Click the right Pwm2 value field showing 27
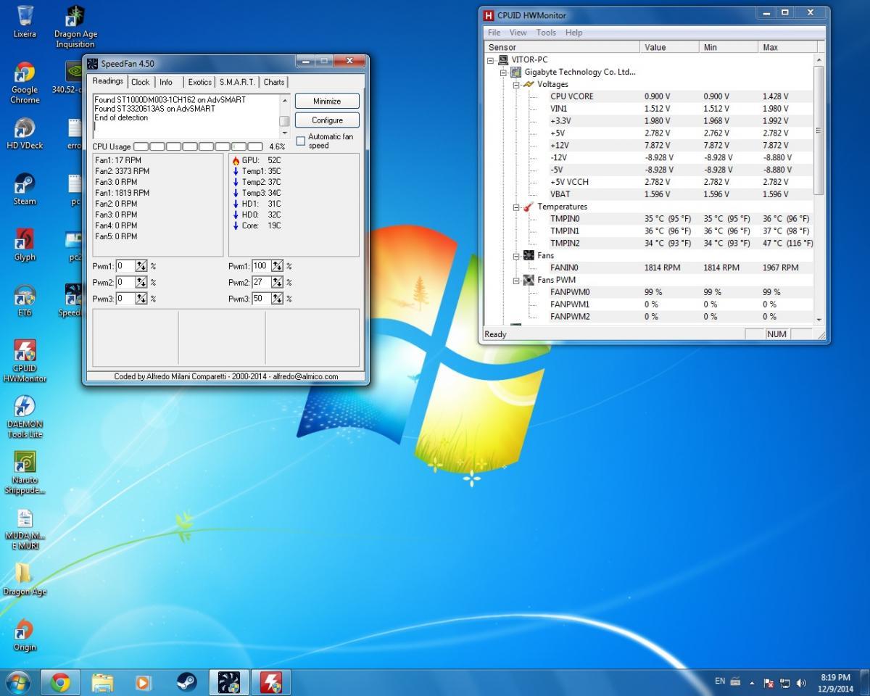This screenshot has width=870, height=696. click(261, 282)
